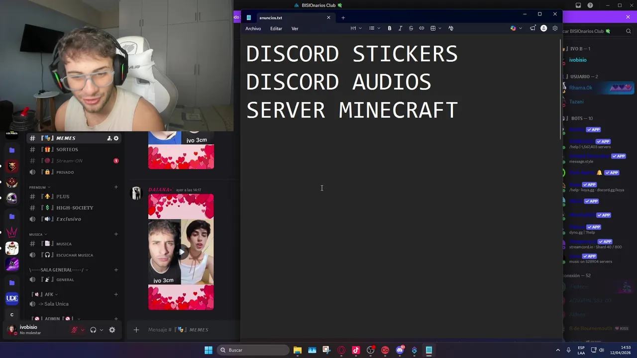Open MEMES channel settings gear
This screenshot has height=358, width=637.
pyautogui.click(x=116, y=138)
